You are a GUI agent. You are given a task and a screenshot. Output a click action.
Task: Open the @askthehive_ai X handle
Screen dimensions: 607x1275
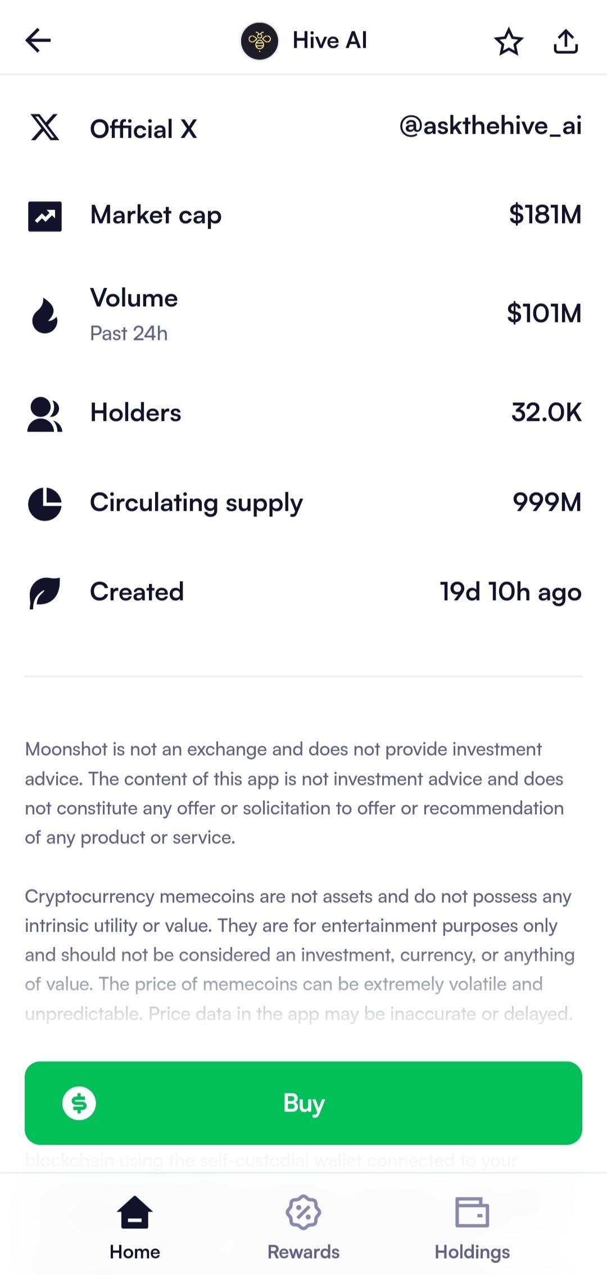490,126
